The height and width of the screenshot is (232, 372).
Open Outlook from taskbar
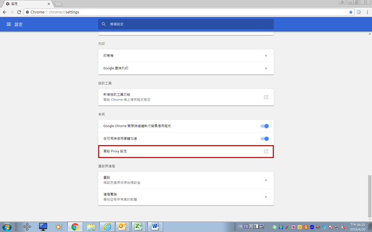[x=122, y=227]
